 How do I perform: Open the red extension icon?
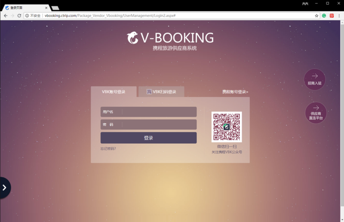coord(332,15)
